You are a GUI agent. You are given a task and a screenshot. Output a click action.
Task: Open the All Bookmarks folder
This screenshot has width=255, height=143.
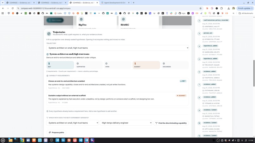pyautogui.click(x=246, y=13)
